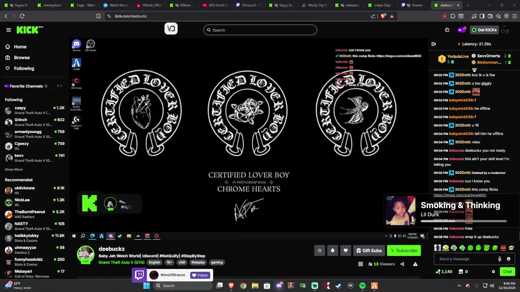Open the Kick profile avatar menu
This screenshot has height=292, width=520.
point(505,30)
